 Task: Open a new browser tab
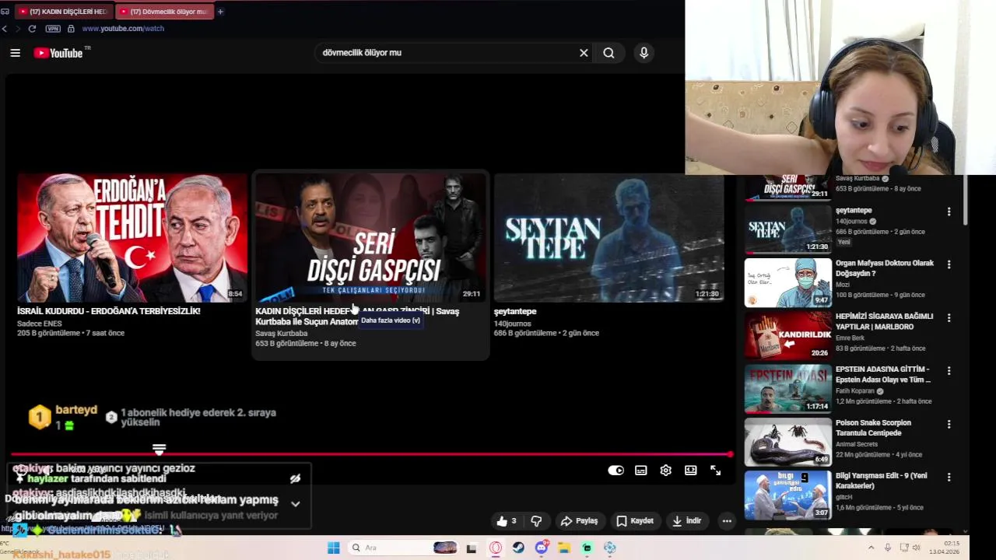point(220,12)
